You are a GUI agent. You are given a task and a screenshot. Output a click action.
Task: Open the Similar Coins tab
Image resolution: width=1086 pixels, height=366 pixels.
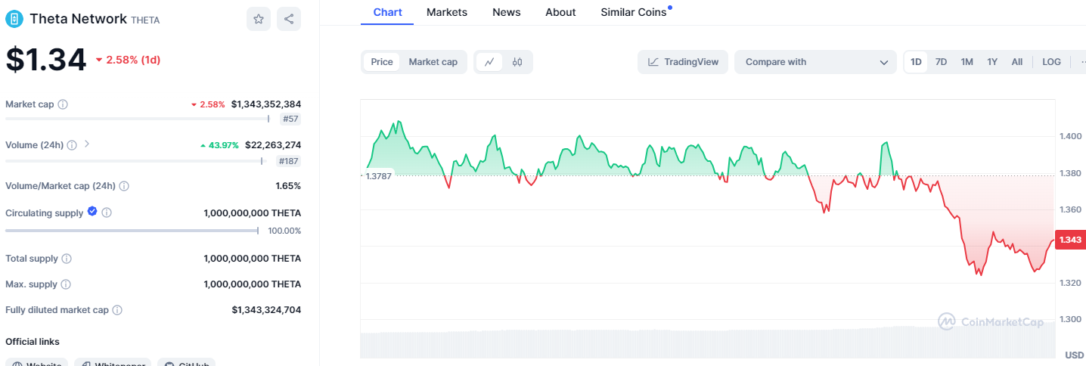[634, 12]
